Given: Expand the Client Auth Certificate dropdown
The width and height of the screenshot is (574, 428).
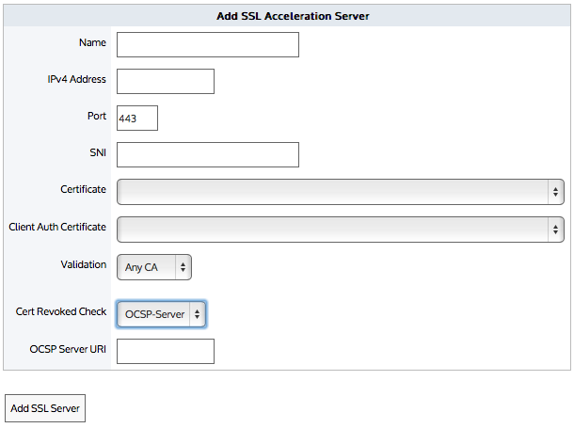Looking at the screenshot, I should 340,230.
